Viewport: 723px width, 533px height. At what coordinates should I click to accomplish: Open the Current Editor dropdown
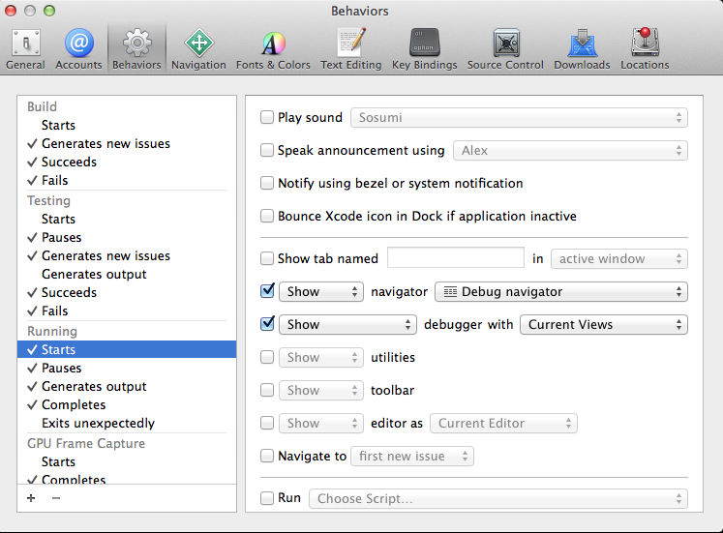point(503,424)
